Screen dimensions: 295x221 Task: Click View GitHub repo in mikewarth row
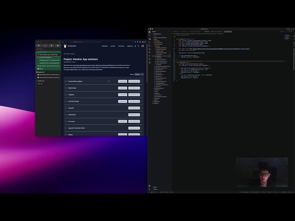tap(134, 115)
